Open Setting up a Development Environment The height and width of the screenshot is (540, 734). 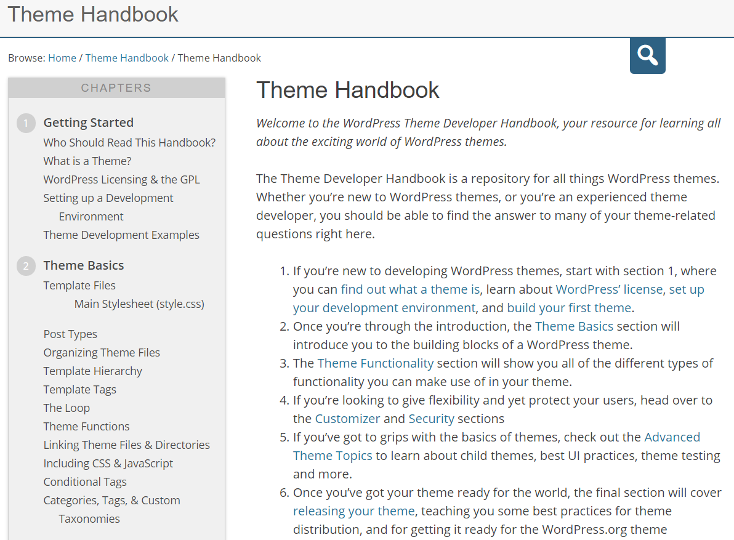point(108,208)
